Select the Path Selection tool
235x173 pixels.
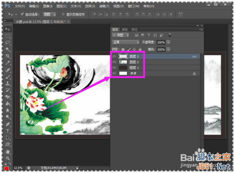(x=8, y=138)
